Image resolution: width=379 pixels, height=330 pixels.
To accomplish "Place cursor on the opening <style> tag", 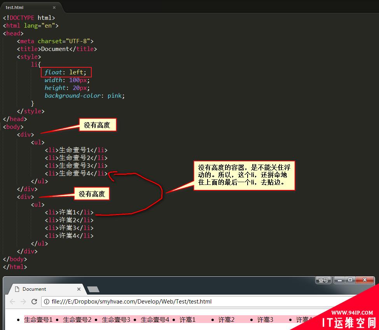I will point(29,57).
